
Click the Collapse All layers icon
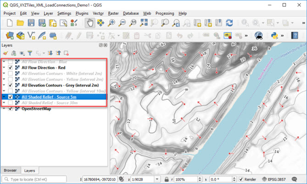(58, 53)
